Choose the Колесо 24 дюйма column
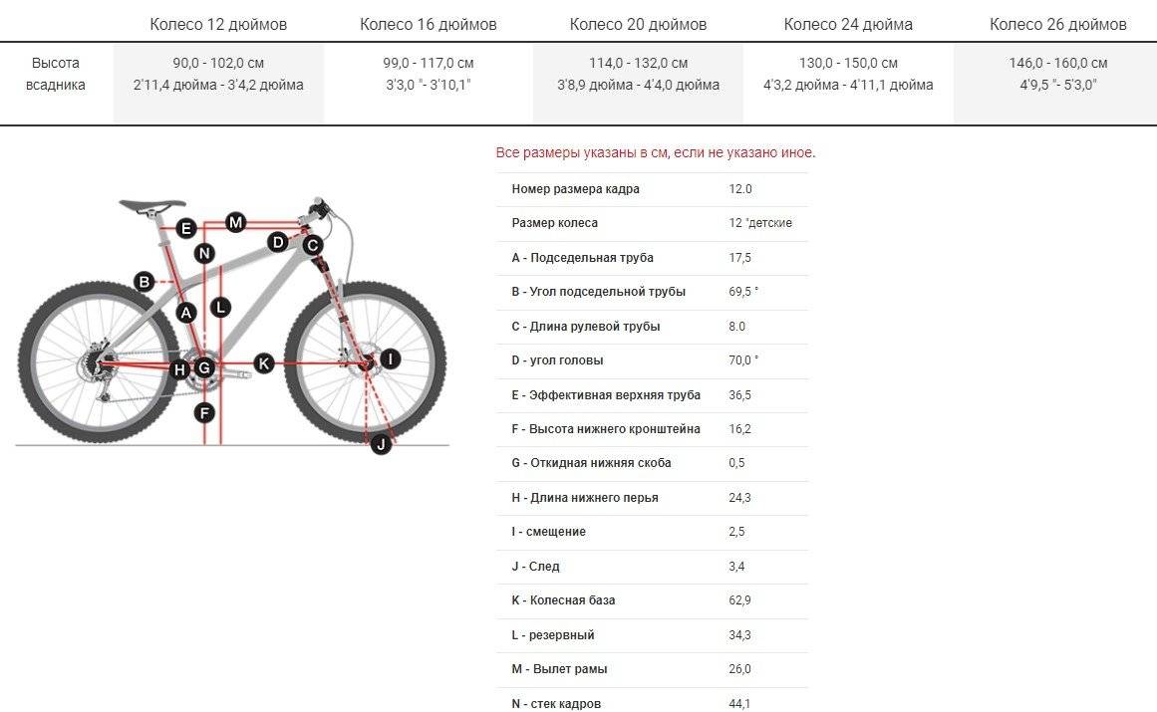This screenshot has height=712, width=1157. pyautogui.click(x=848, y=24)
